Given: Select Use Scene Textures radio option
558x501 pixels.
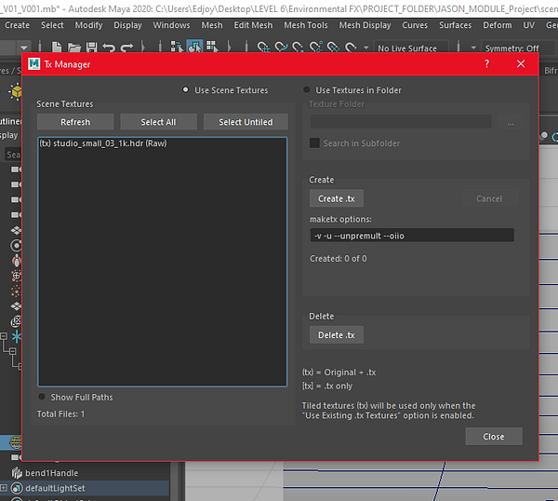Looking at the screenshot, I should point(185,89).
